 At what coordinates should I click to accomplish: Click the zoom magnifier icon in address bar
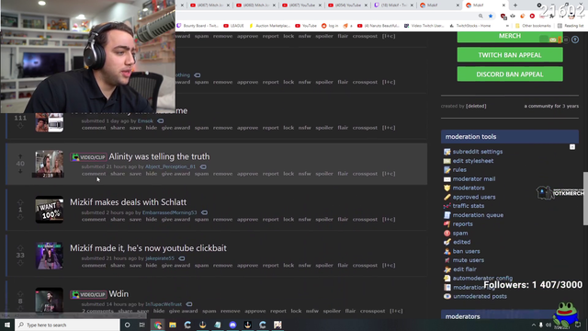pos(481,16)
